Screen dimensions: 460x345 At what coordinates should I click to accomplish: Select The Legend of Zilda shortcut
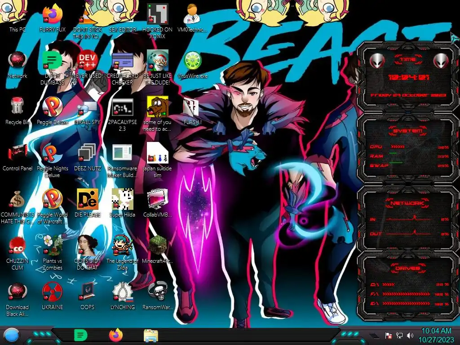tap(123, 253)
